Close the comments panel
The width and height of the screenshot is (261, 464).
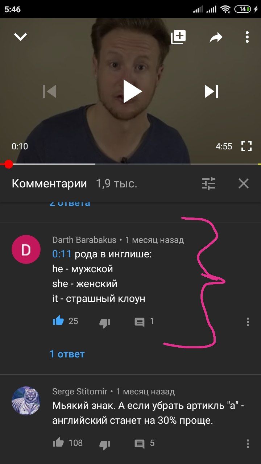[244, 183]
